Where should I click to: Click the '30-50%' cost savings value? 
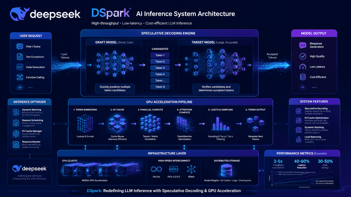[325, 161]
